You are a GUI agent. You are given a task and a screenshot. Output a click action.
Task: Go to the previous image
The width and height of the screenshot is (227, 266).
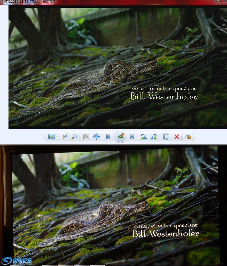108,137
